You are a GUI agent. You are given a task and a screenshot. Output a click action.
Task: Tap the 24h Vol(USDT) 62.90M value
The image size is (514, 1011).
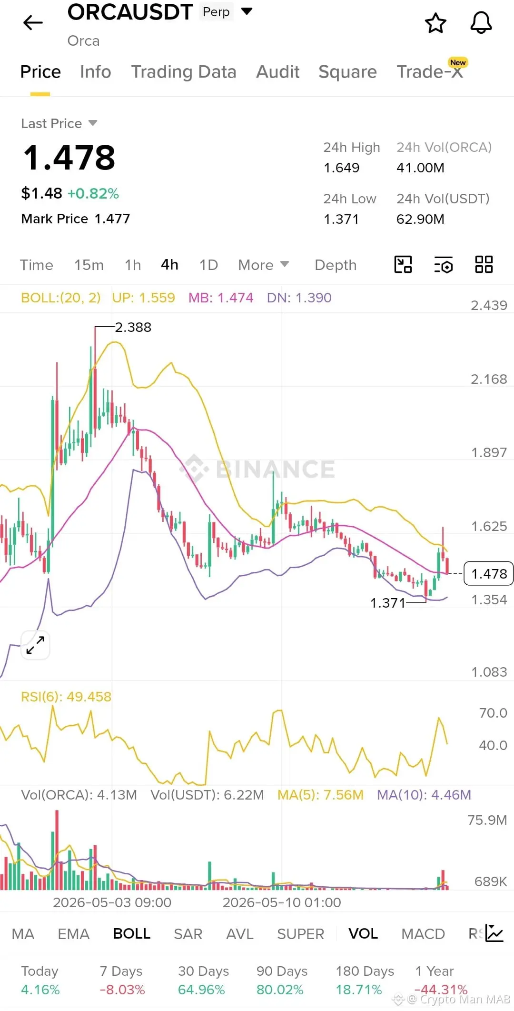coord(420,219)
